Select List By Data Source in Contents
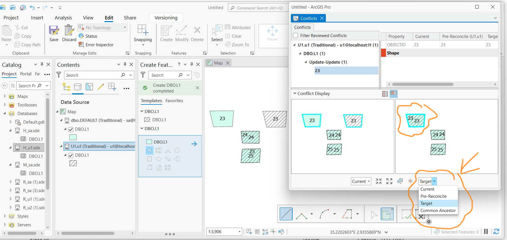Image resolution: width=507 pixels, height=240 pixels. pyautogui.click(x=78, y=87)
